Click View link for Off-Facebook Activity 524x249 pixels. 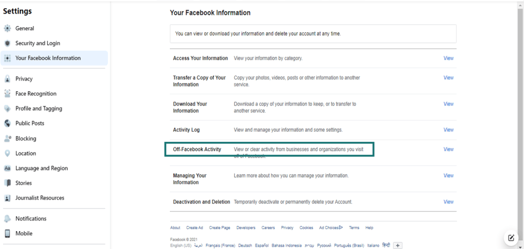448,149
